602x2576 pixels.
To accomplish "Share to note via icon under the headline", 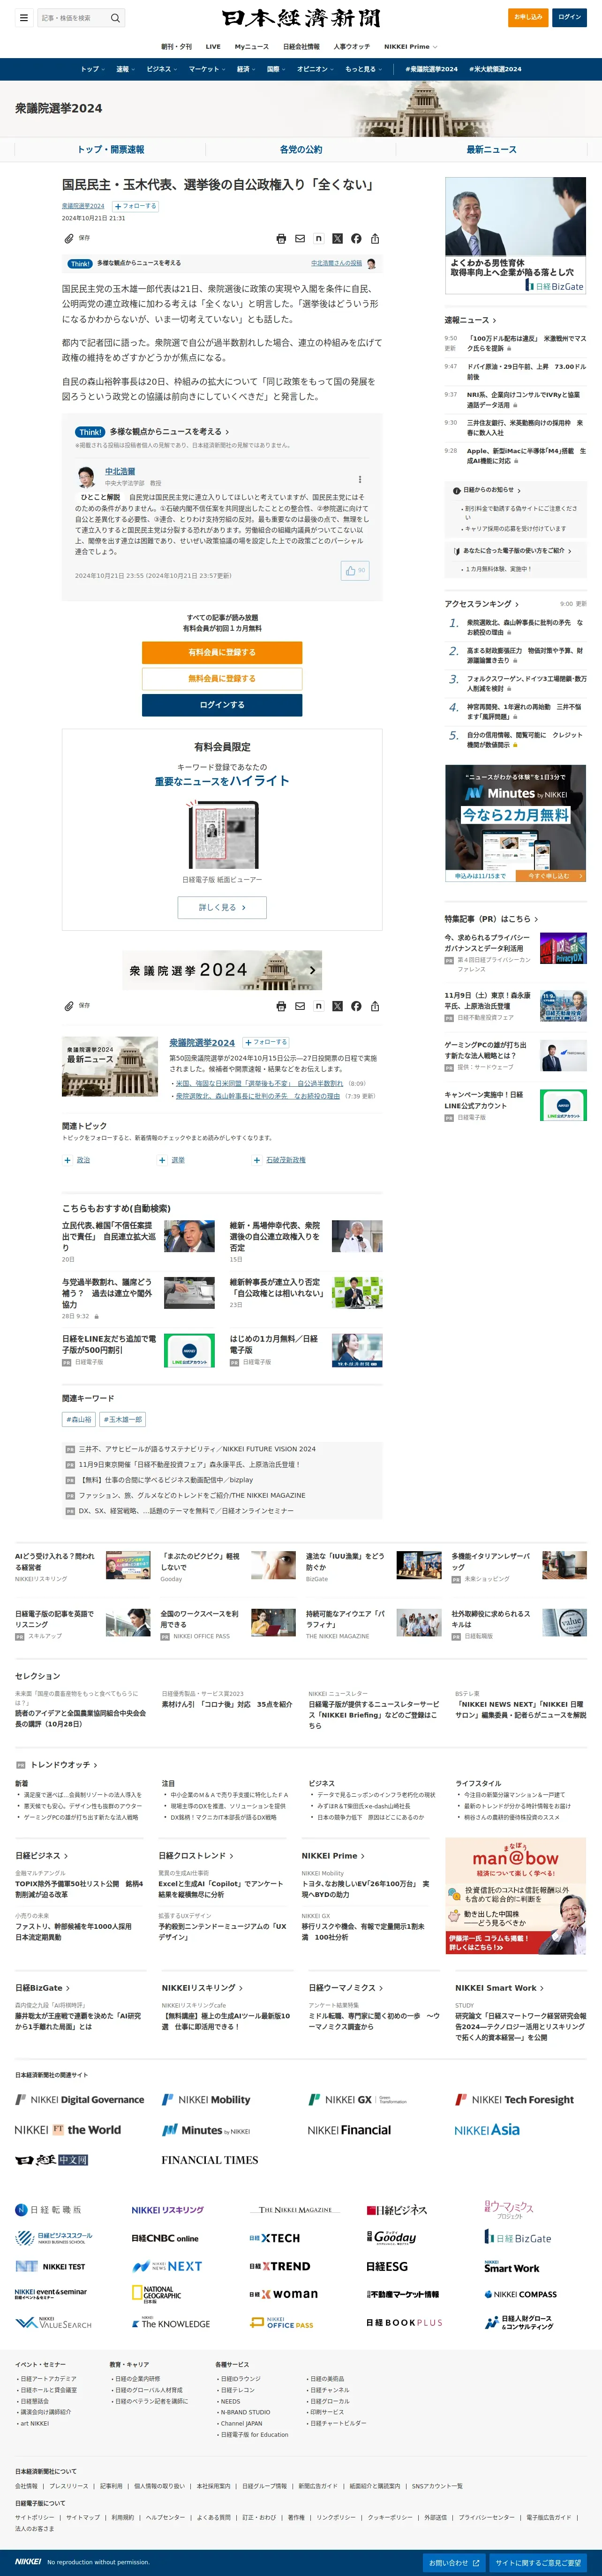I will click(x=318, y=239).
